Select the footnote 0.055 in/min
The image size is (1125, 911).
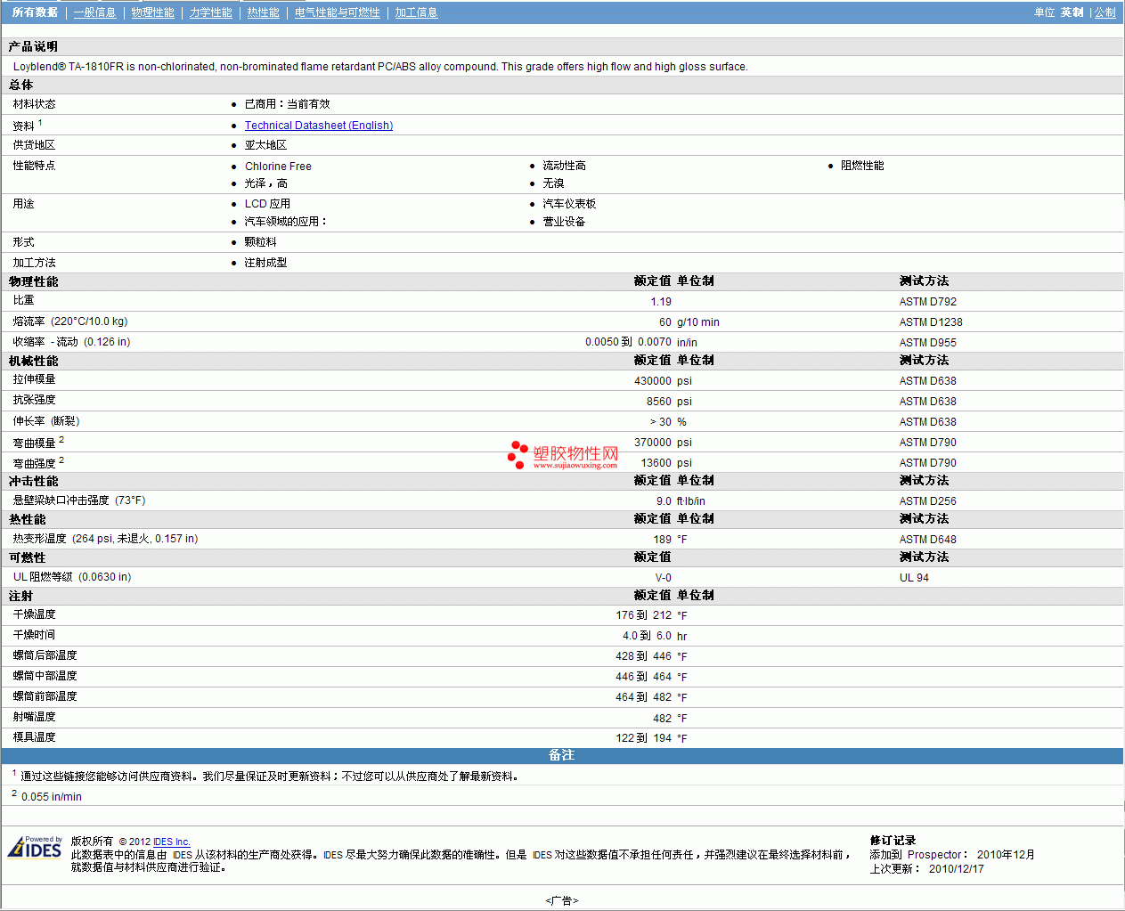(x=52, y=797)
